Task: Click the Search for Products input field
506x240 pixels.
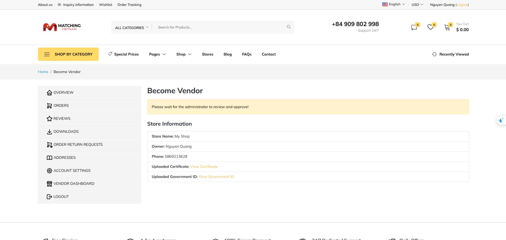Action: (x=218, y=27)
